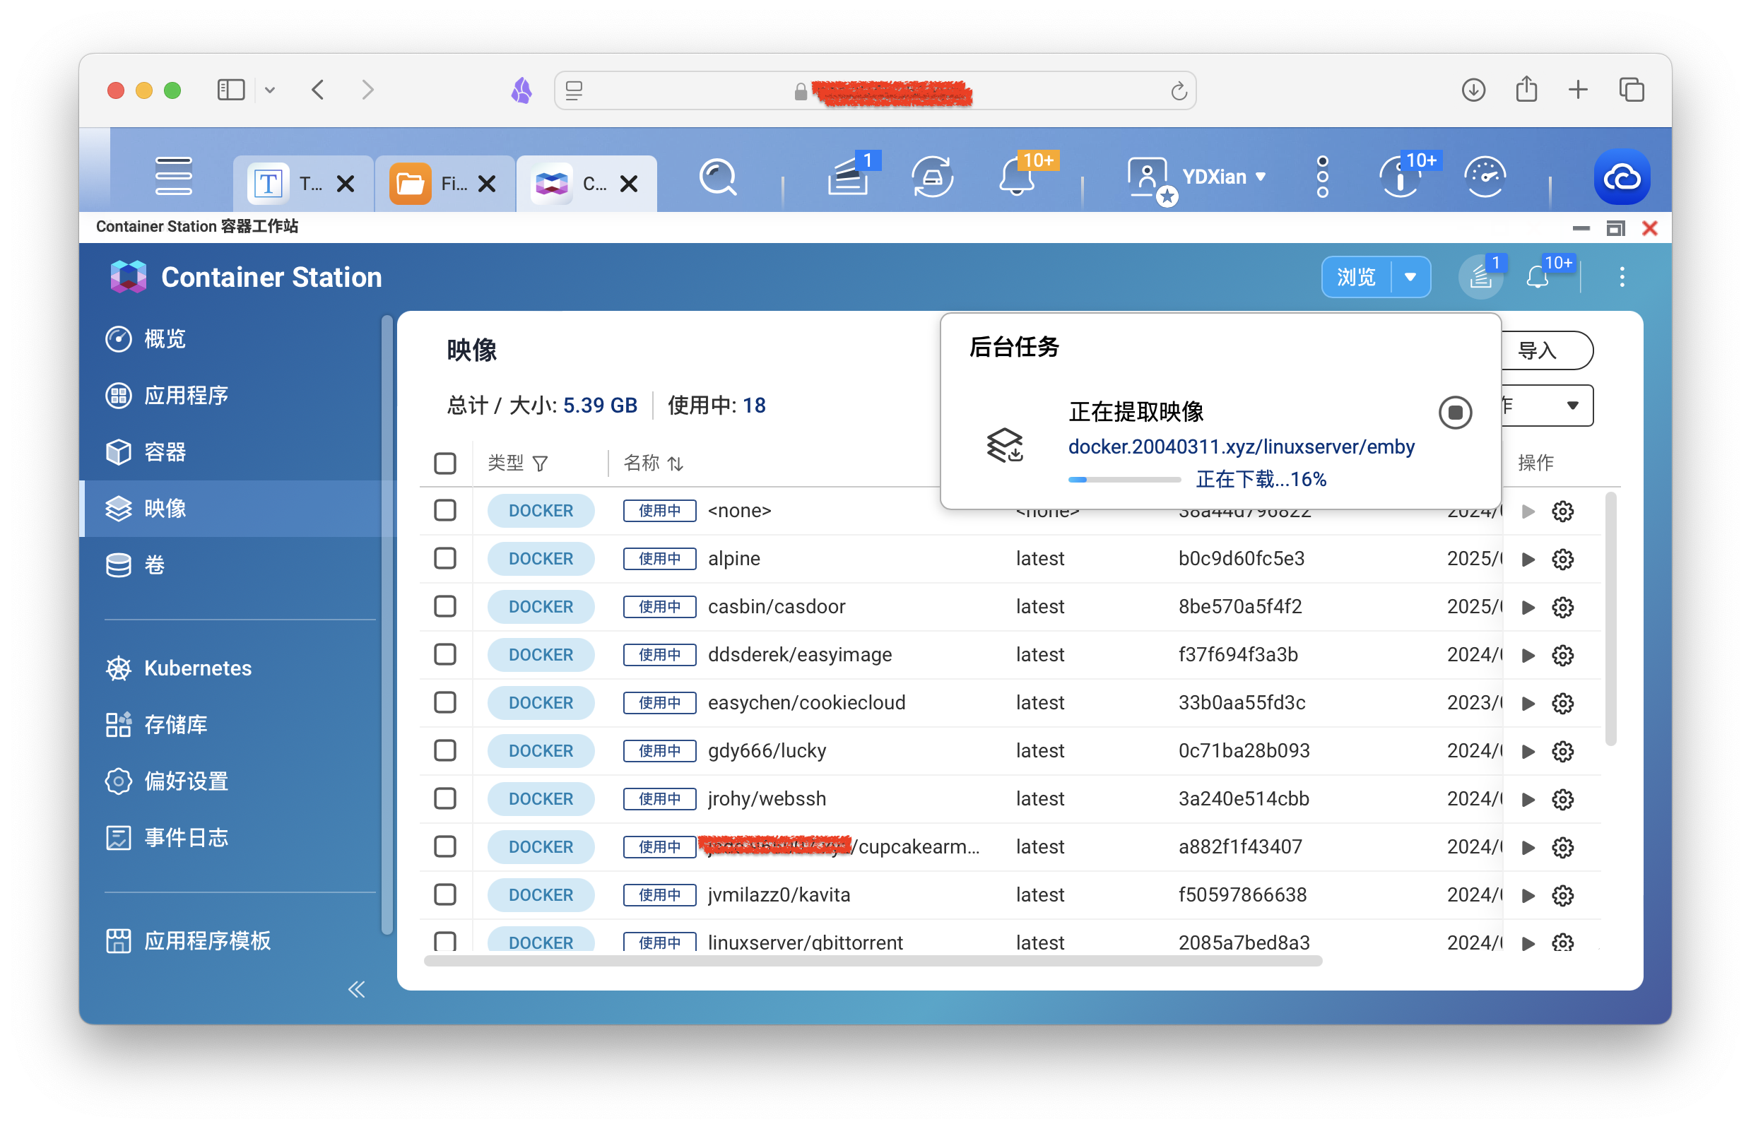Screen dimensions: 1751x1129
Task: Open the QTS search magnifier icon
Action: point(717,177)
